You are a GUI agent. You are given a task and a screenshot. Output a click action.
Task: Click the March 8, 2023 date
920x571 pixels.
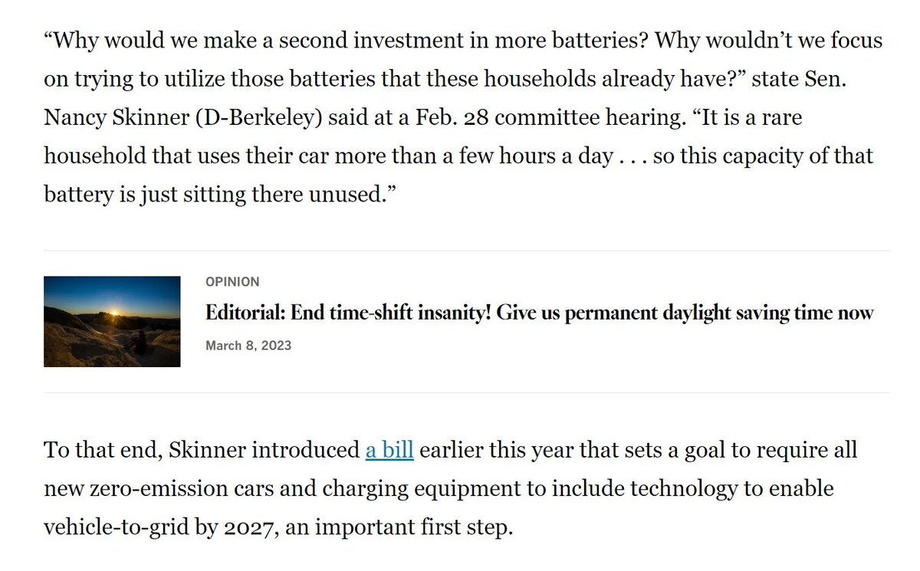248,346
